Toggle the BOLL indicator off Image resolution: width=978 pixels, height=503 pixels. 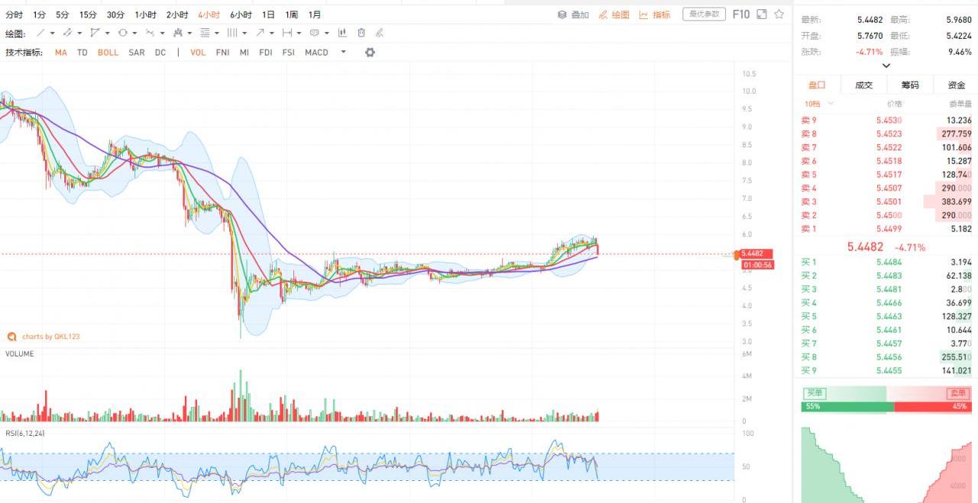(108, 53)
